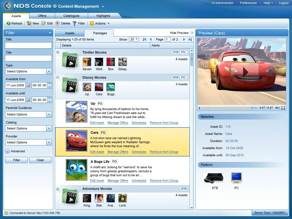Open Schedules link for A Bugs Life
Image resolution: width=292 pixels, height=219 pixels.
pos(139,181)
